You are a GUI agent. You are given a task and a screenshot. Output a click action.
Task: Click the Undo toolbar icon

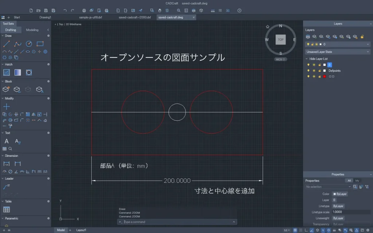(65, 11)
